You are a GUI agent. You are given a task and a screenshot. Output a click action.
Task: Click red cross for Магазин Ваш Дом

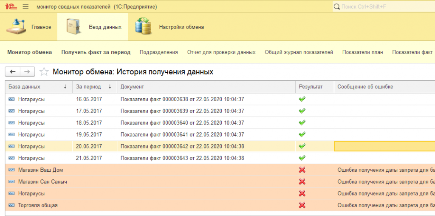coord(302,170)
